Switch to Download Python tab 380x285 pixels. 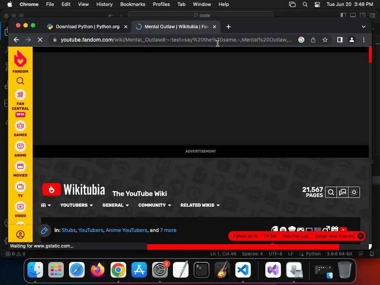[x=88, y=27]
